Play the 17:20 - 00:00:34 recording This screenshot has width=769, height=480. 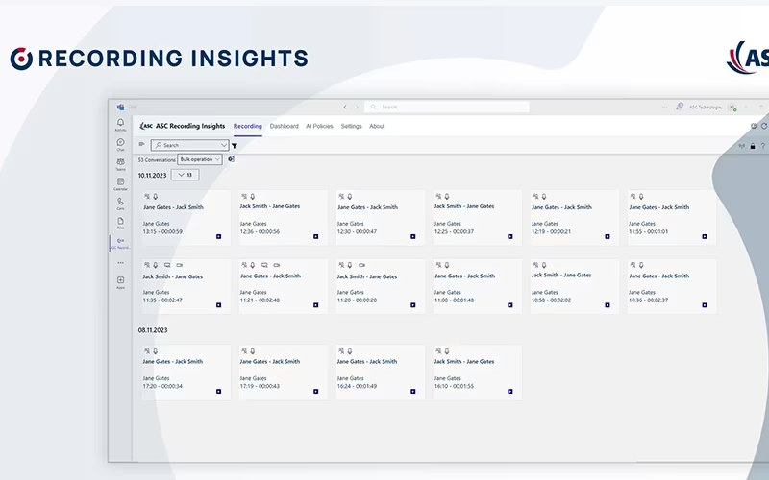[x=219, y=392]
